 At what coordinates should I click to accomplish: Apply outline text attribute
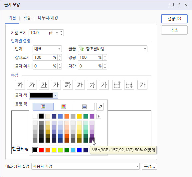click(x=68, y=85)
